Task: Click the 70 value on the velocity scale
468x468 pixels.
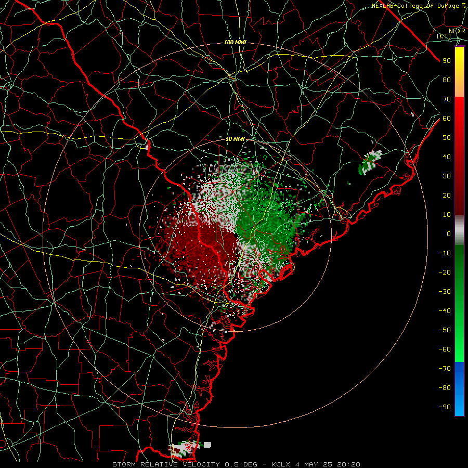Action: point(447,99)
